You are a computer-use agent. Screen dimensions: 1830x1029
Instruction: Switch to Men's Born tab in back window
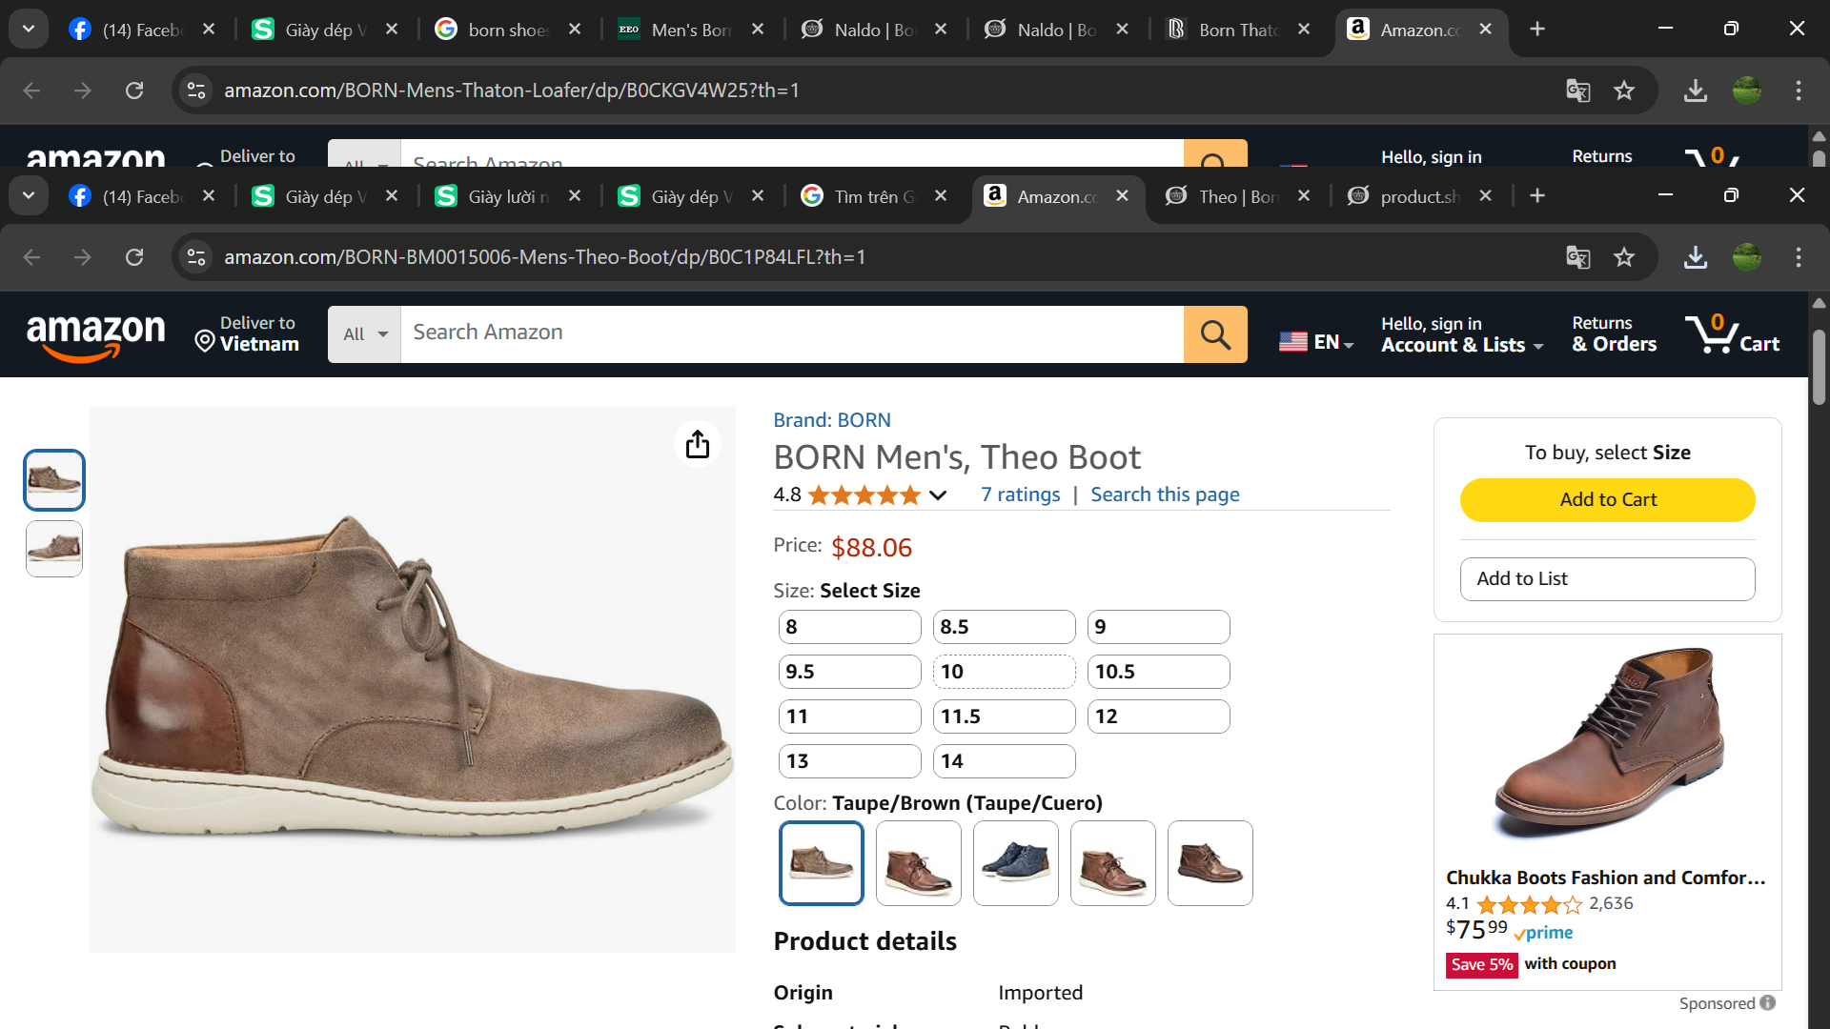tap(689, 30)
